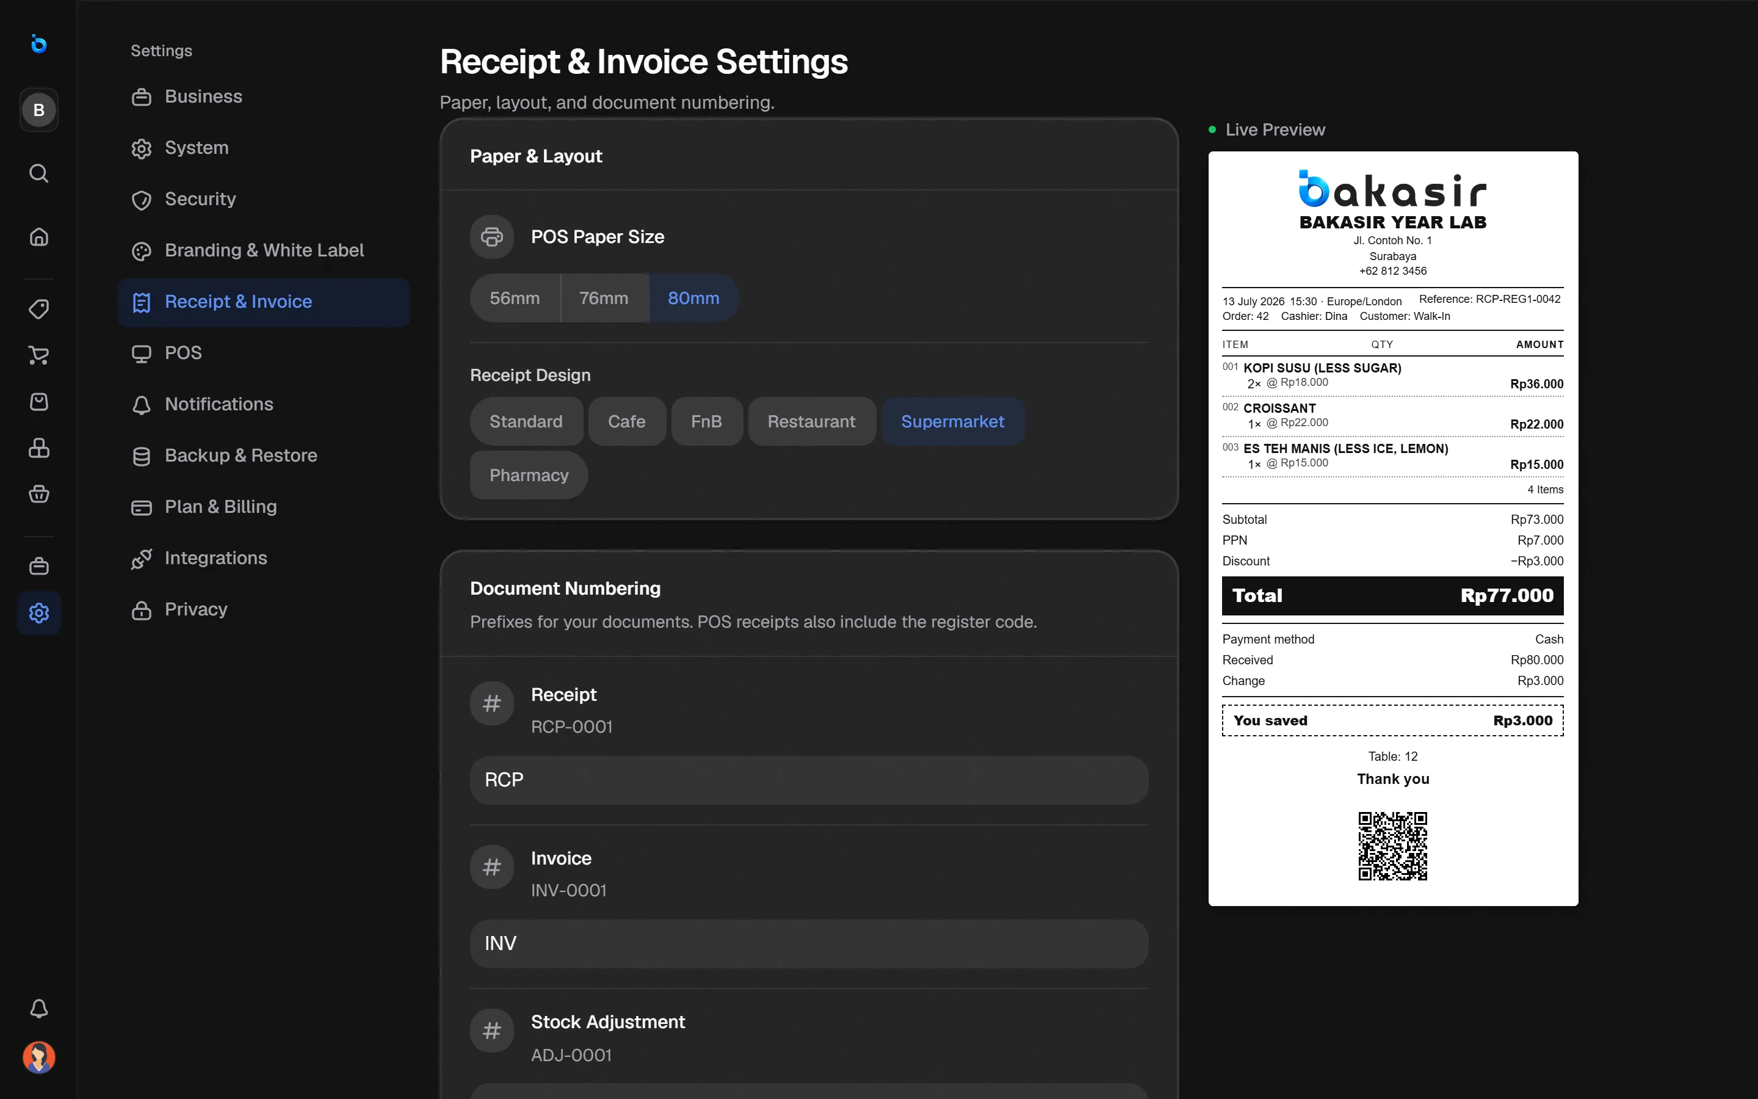Screen dimensions: 1758x1099
Task: Open Backup & Restore settings
Action: tap(264, 455)
